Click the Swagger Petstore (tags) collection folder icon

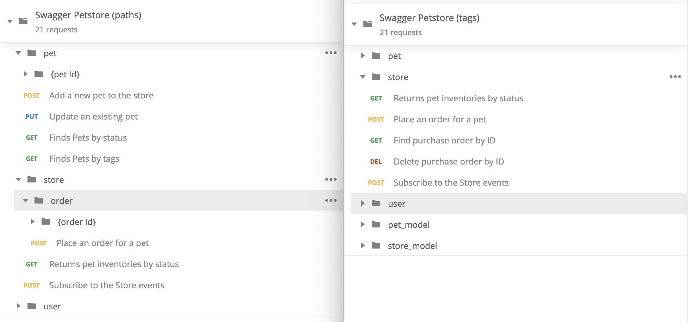point(368,24)
